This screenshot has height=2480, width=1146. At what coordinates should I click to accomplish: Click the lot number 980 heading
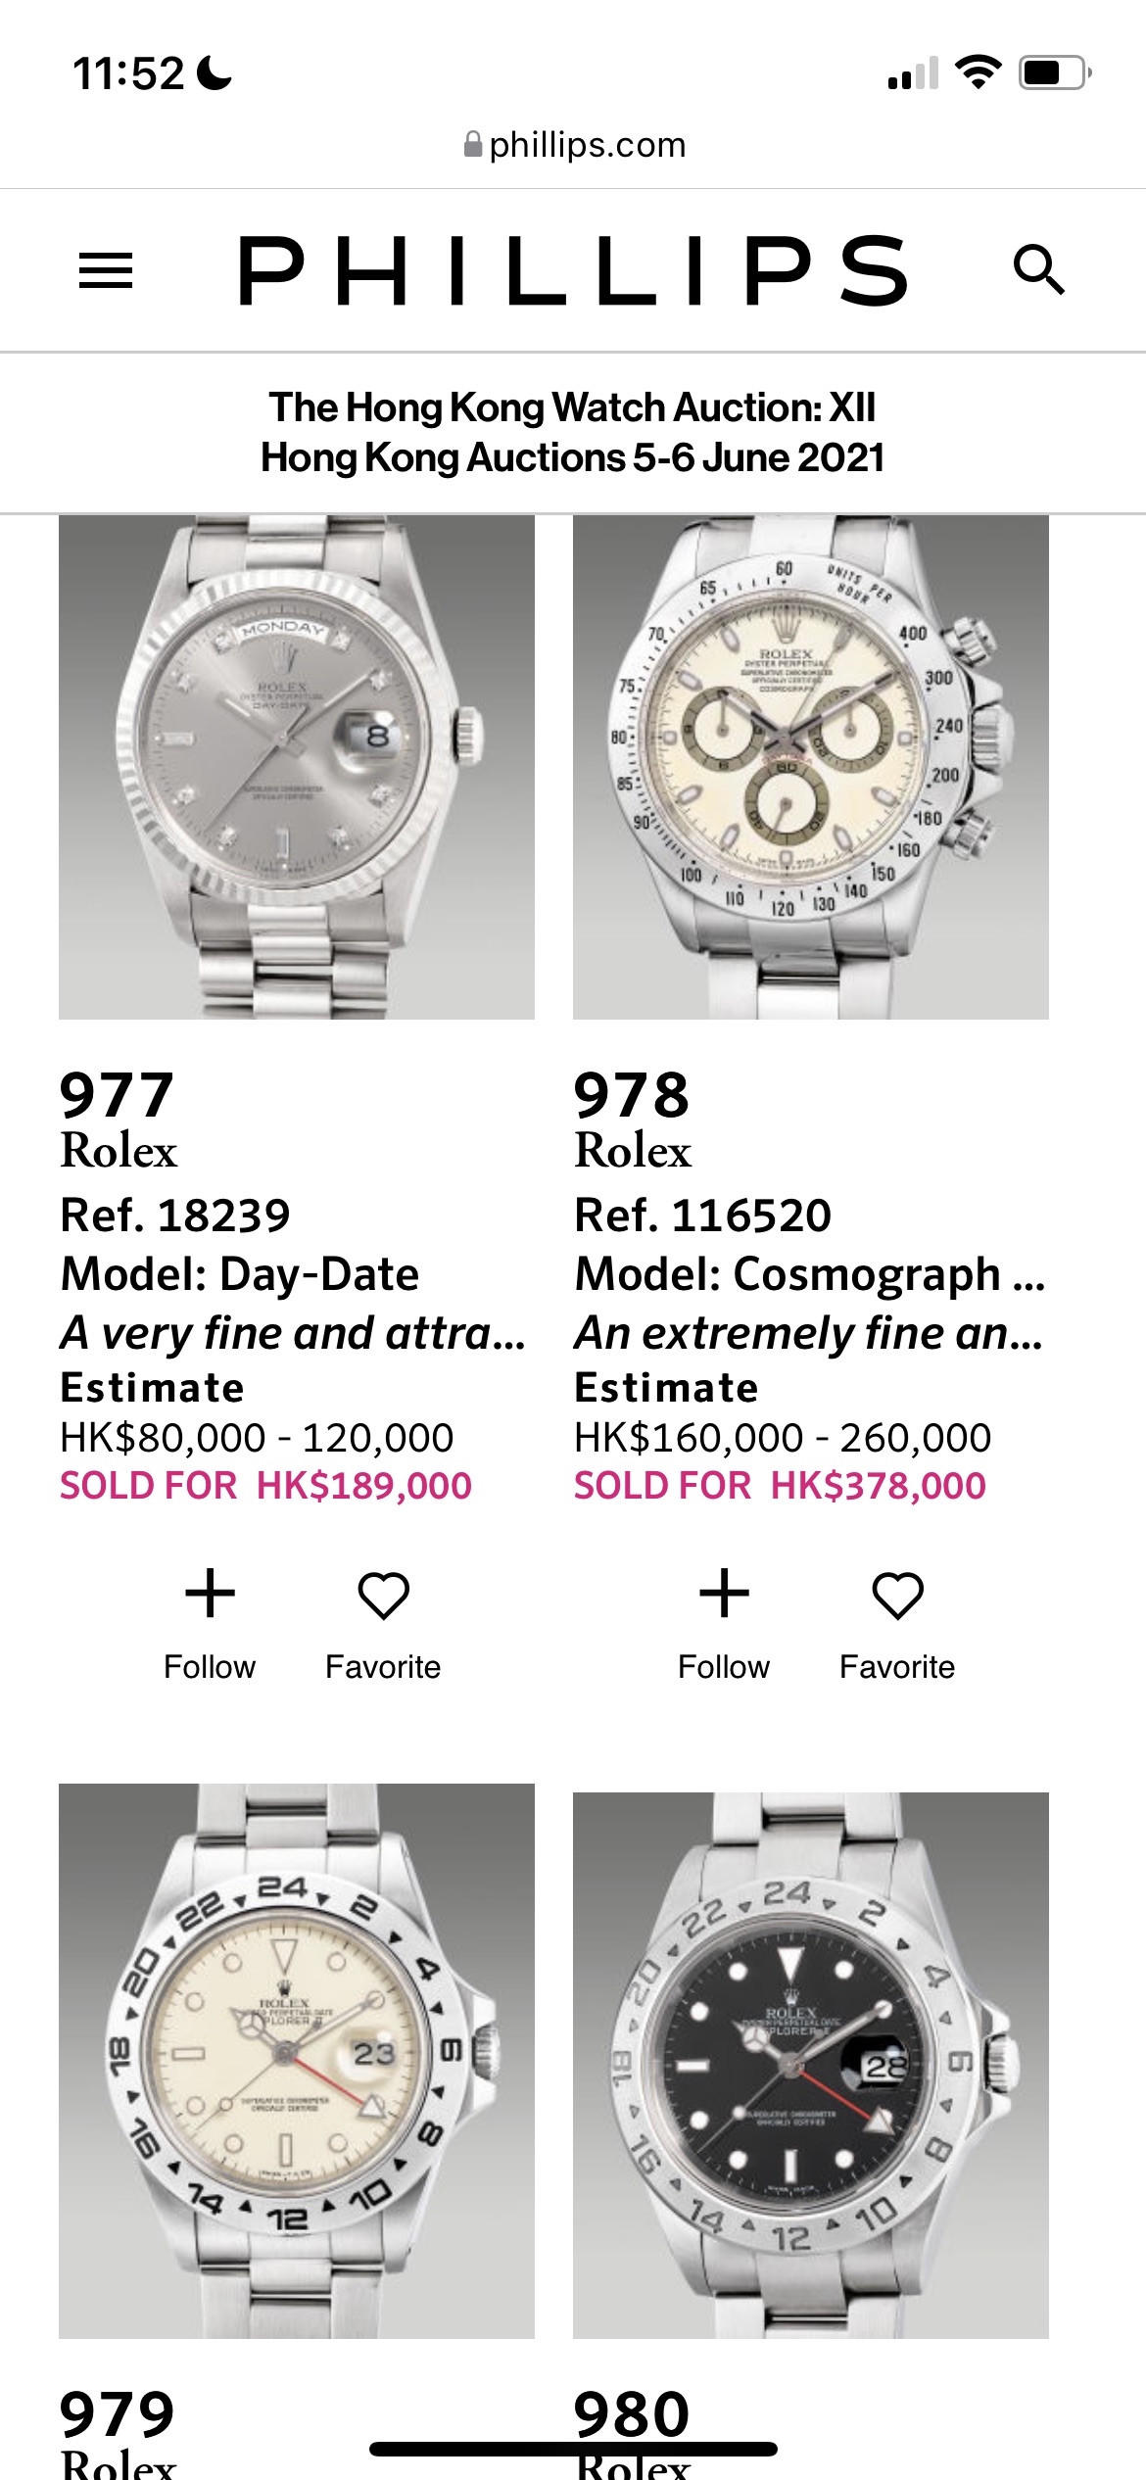(x=632, y=2413)
